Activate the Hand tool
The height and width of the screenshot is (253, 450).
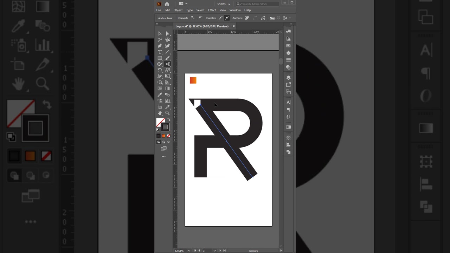[160, 113]
